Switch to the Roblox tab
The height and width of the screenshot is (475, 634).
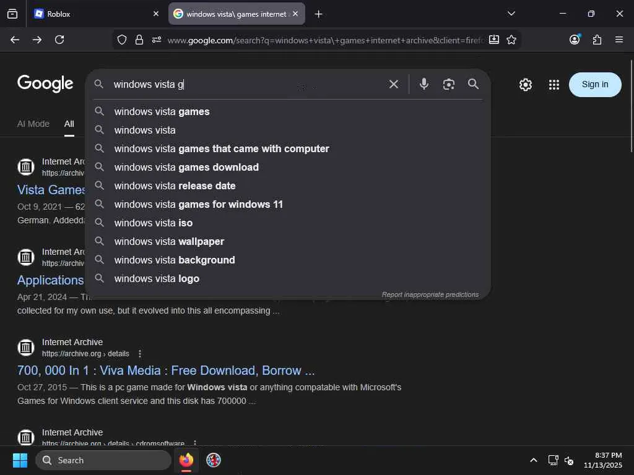[x=96, y=14]
